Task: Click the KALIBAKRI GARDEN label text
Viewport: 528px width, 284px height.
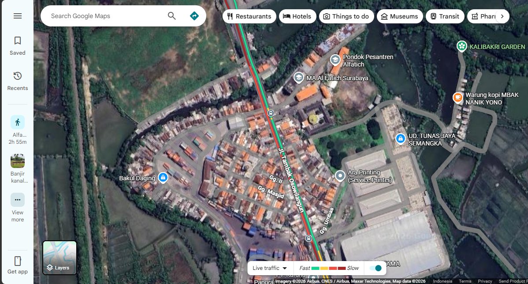Action: click(497, 47)
